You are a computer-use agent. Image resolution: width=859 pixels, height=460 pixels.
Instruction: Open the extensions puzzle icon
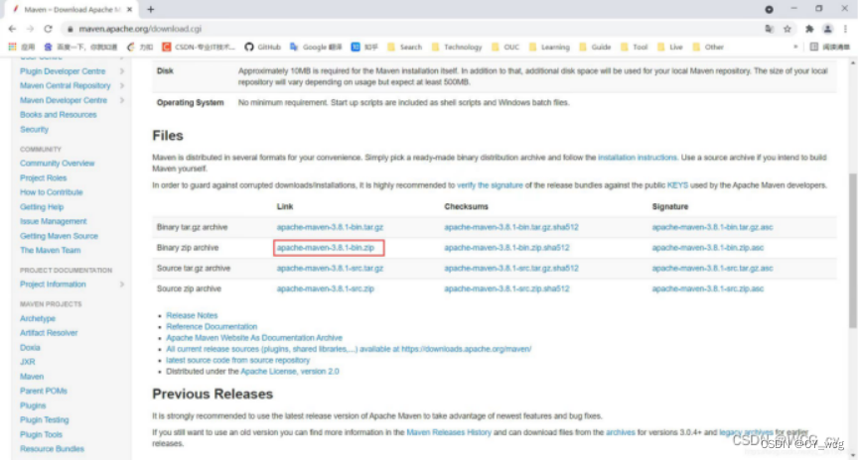(809, 29)
